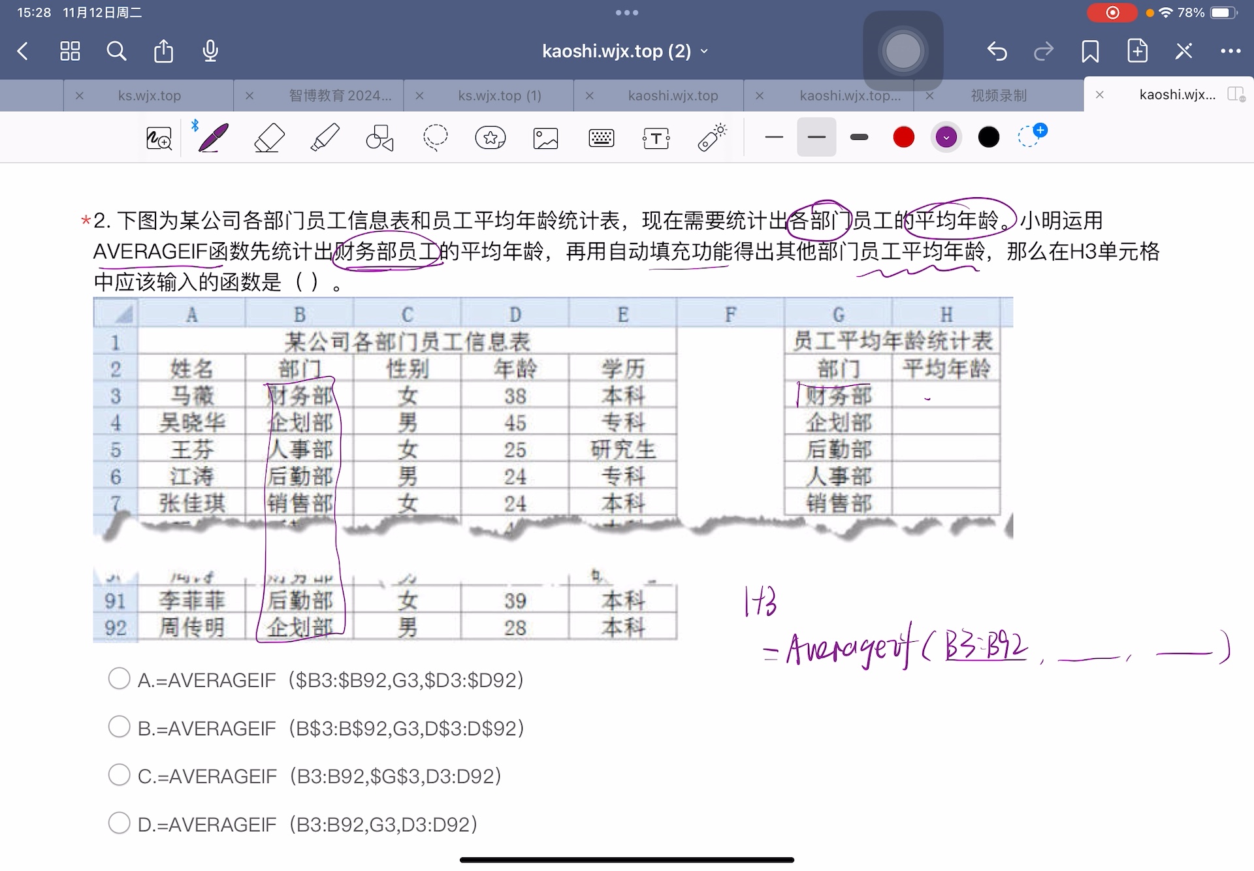Tap the Wi-Fi status icon
This screenshot has height=871, width=1254.
(x=1165, y=12)
